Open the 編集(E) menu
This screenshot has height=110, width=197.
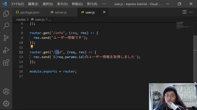pyautogui.click(x=33, y=4)
